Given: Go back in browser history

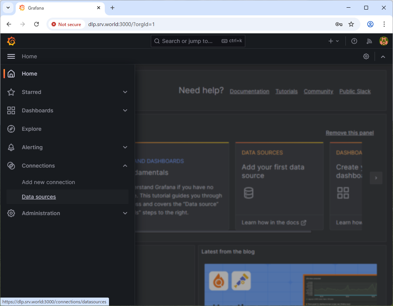Looking at the screenshot, I should [9, 24].
